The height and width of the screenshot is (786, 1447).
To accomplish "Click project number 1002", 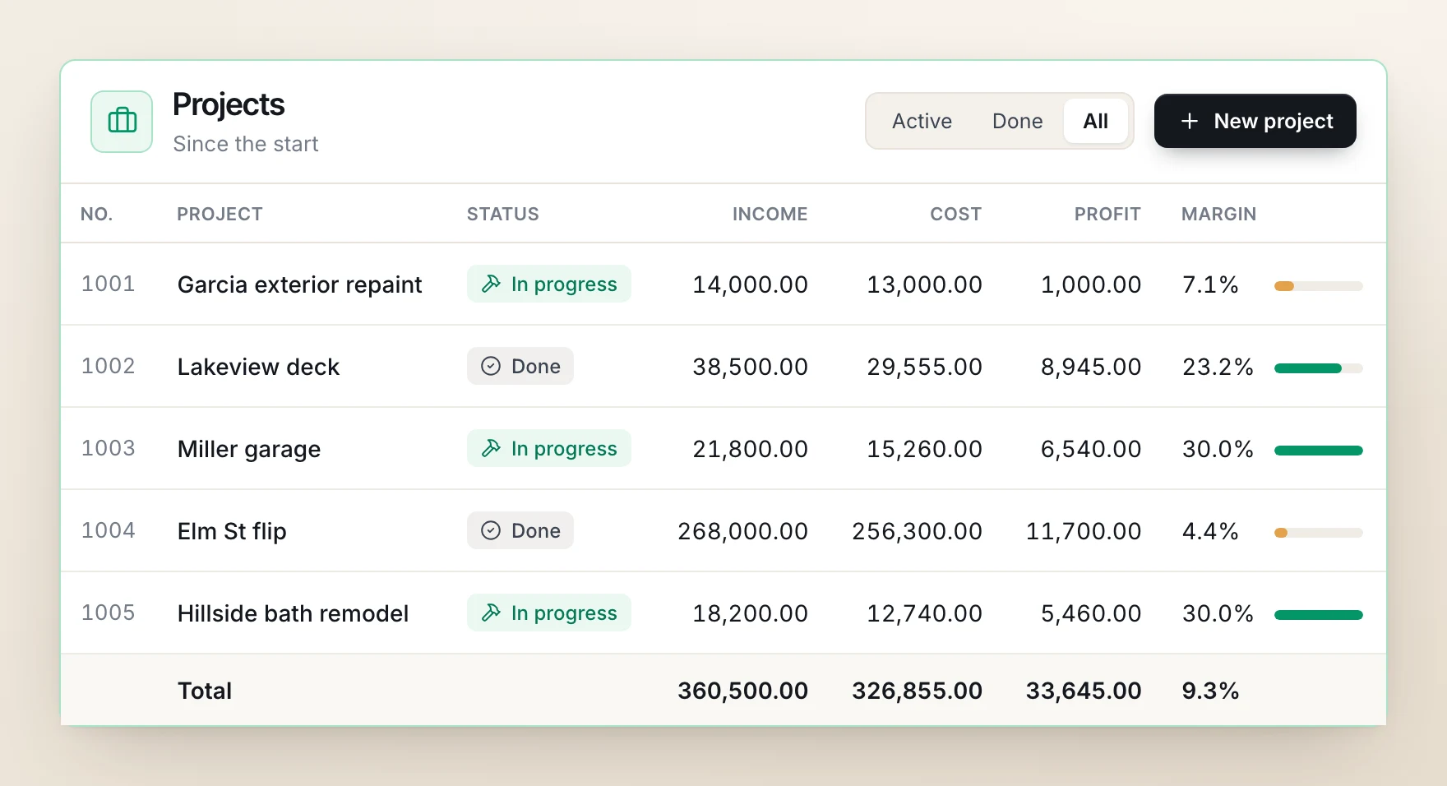I will (108, 366).
